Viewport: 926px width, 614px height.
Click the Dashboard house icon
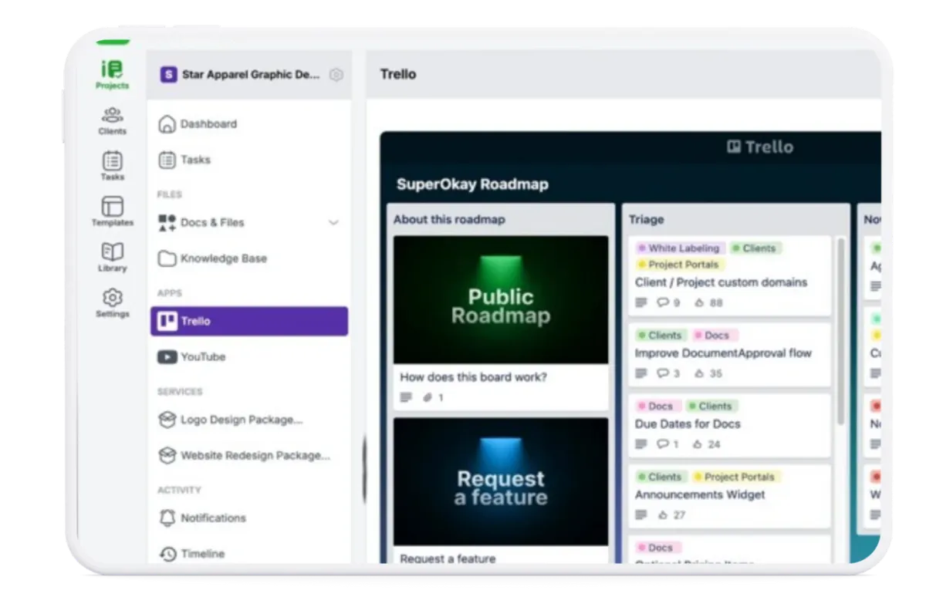point(167,124)
